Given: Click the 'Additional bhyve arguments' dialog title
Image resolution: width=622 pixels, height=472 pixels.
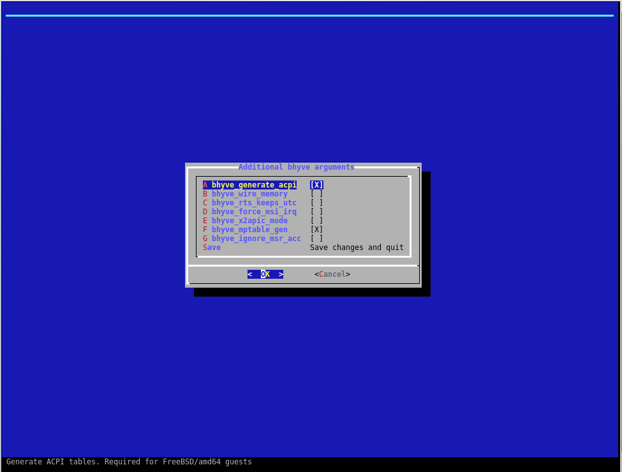Looking at the screenshot, I should pyautogui.click(x=296, y=167).
